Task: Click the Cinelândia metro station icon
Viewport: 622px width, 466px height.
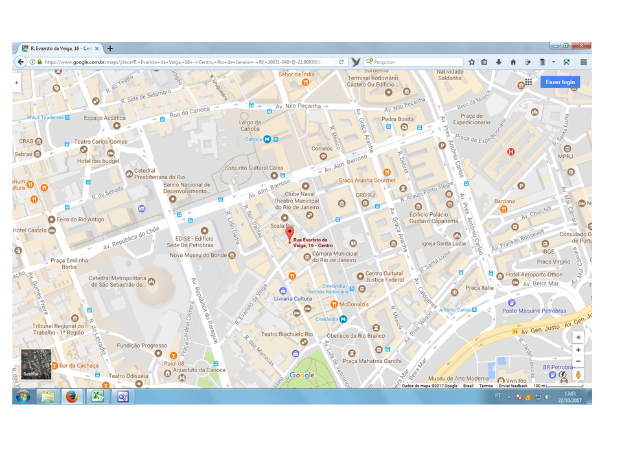Action: pos(343,319)
